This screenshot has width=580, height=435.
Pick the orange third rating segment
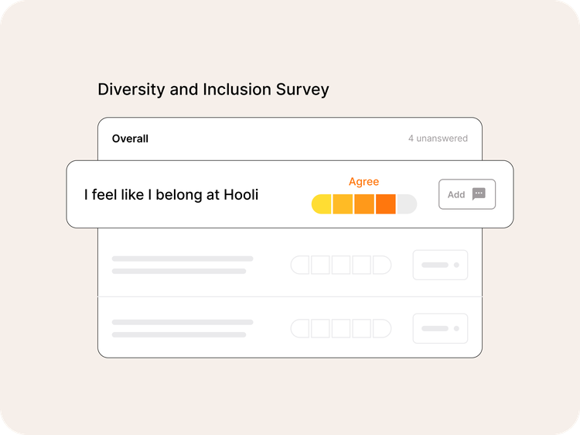coord(364,204)
